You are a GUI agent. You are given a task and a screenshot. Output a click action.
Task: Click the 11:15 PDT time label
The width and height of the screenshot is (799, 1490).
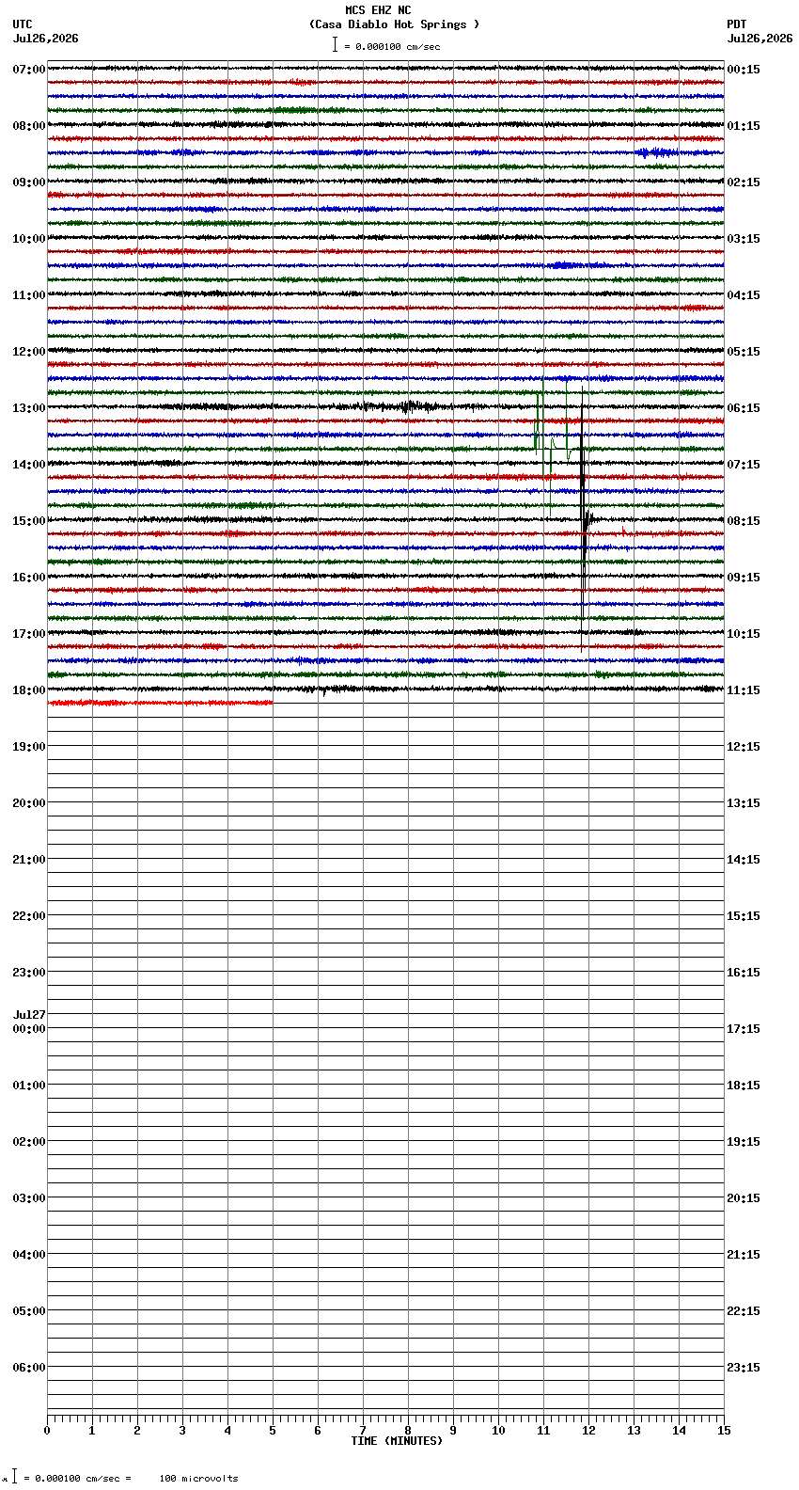click(744, 690)
